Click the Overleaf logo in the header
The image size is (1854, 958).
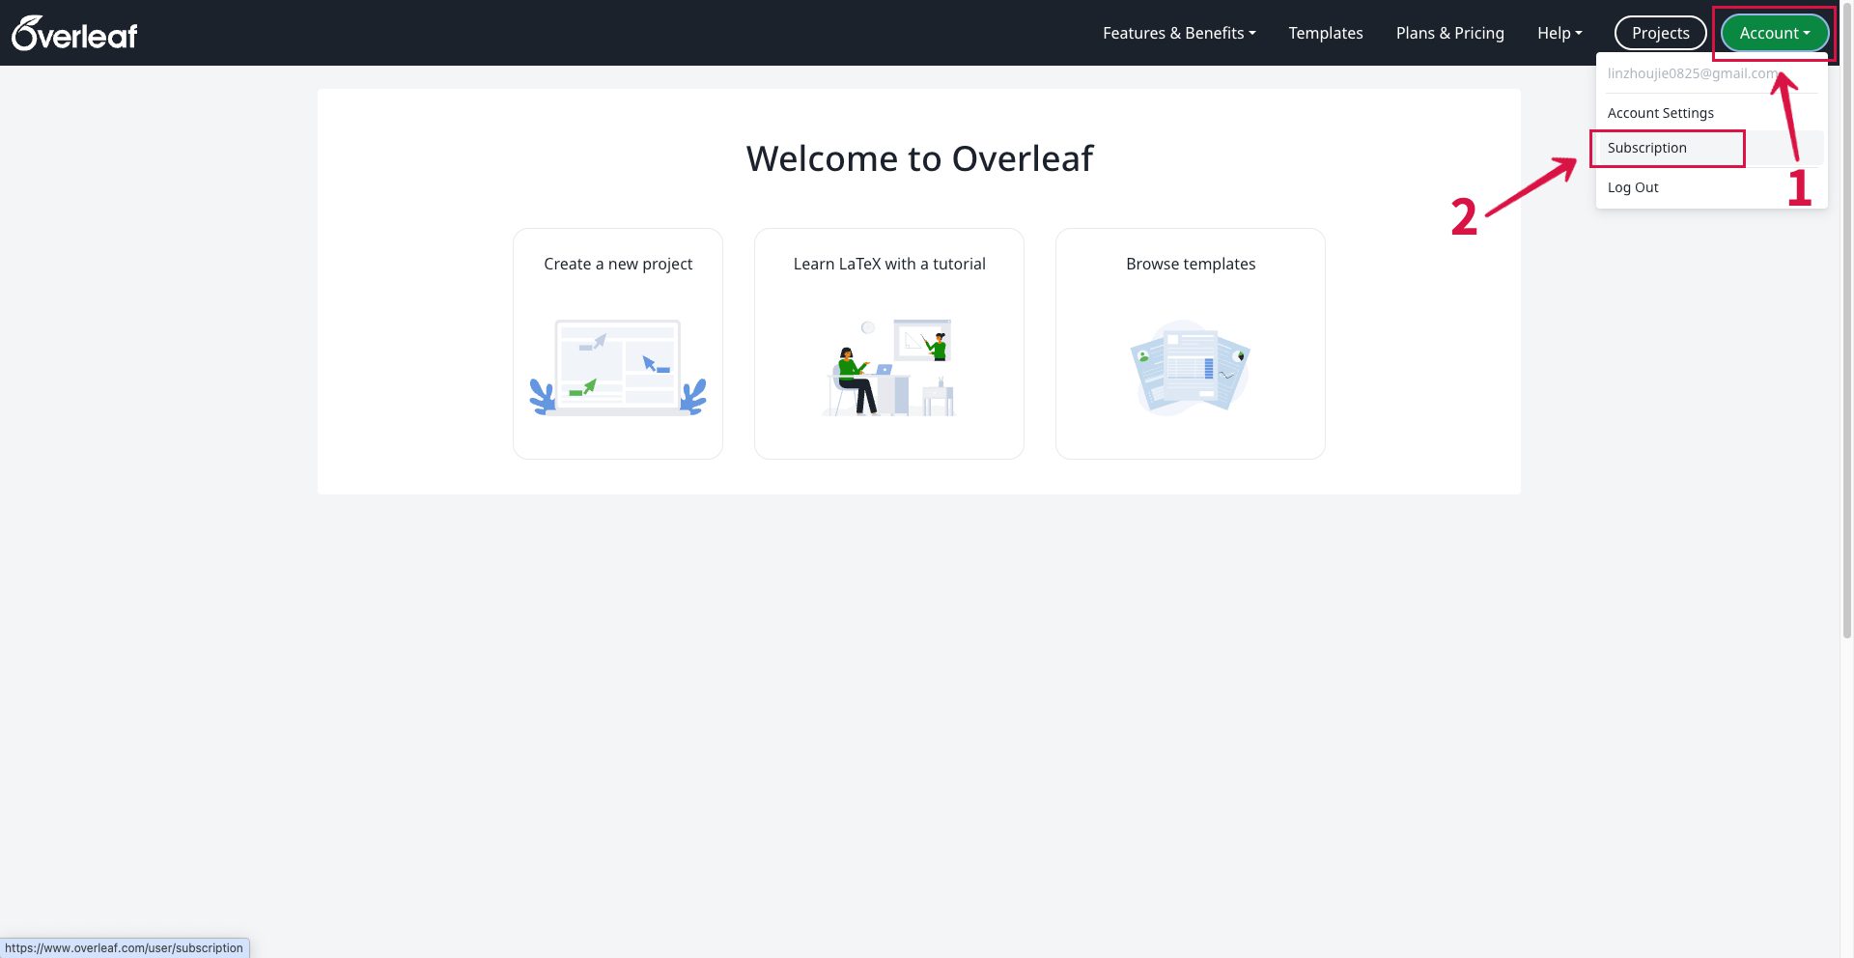pyautogui.click(x=74, y=33)
